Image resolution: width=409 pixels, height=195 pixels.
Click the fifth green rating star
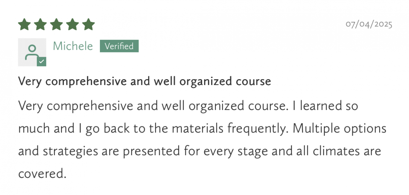[88, 24]
